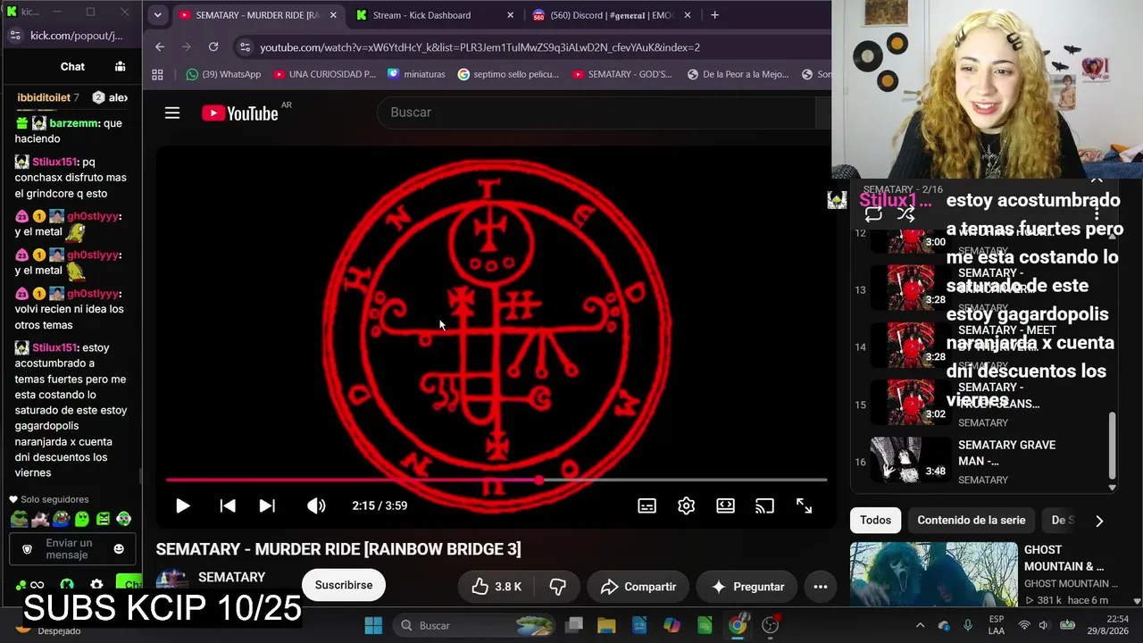
Task: Open the Kick chat users icon
Action: pos(120,66)
